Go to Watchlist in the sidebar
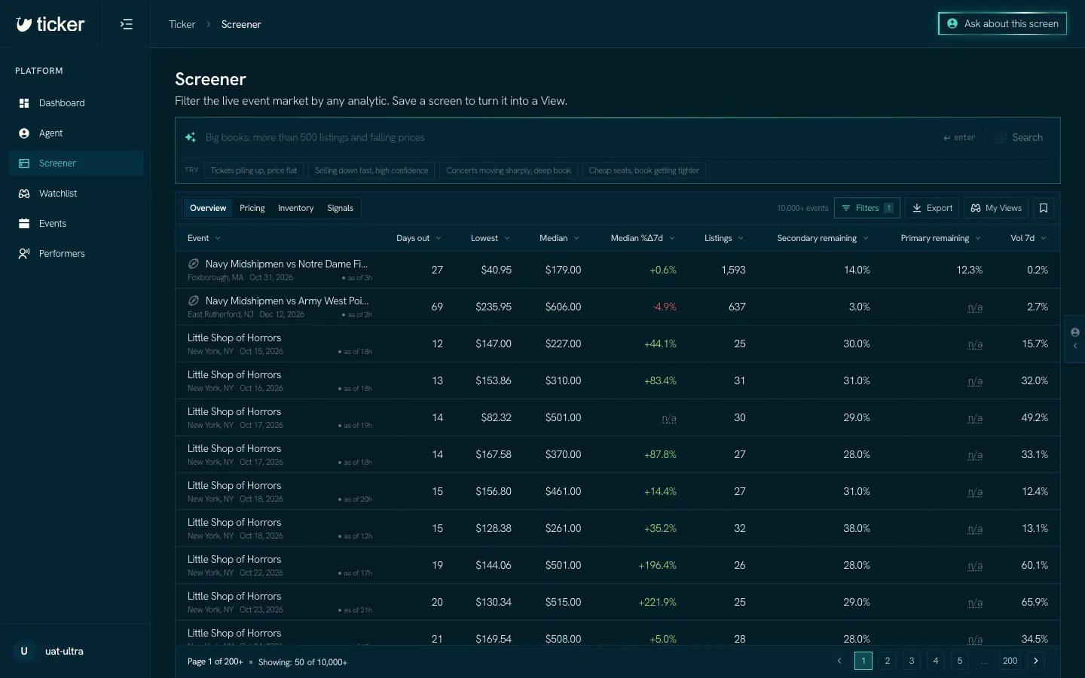 76,194
